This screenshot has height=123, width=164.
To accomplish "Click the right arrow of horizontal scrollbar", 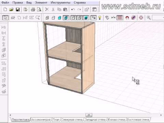I will [x=161, y=115].
